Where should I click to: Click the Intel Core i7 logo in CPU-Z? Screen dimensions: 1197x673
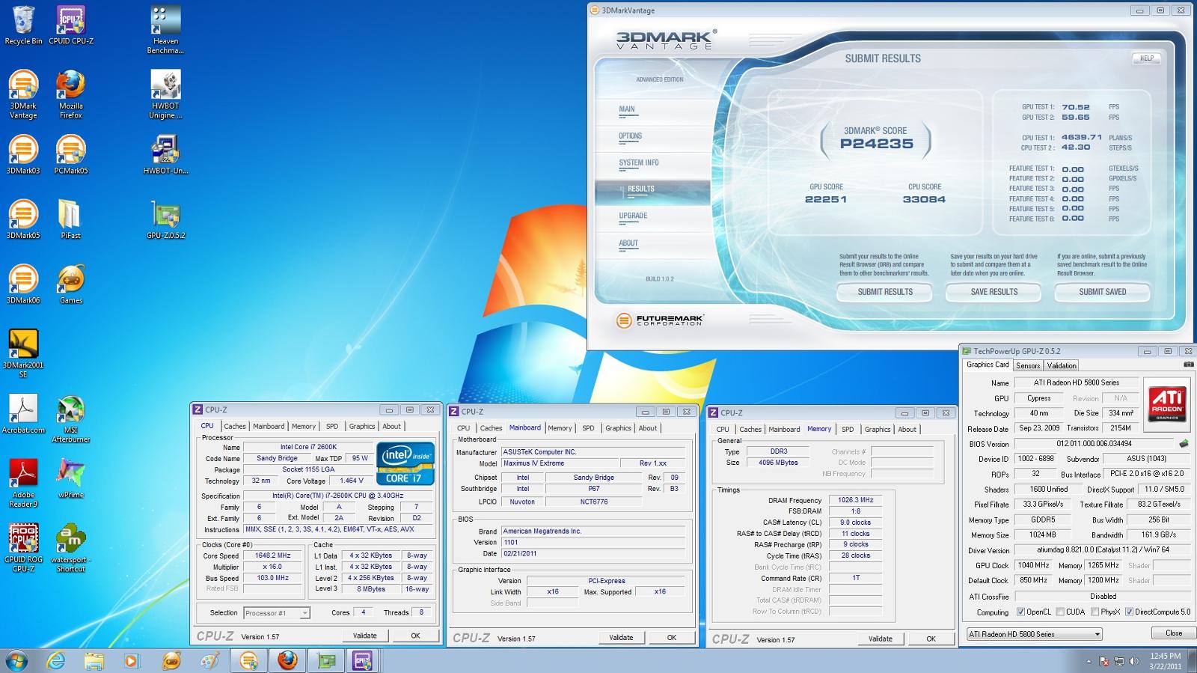pyautogui.click(x=405, y=463)
